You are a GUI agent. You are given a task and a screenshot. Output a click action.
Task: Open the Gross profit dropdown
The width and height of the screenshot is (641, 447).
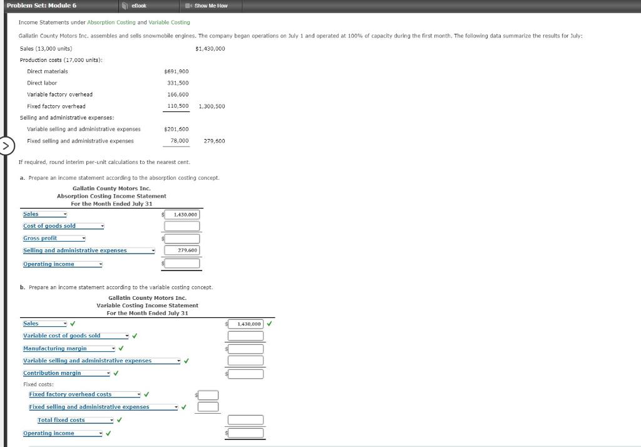pos(54,239)
